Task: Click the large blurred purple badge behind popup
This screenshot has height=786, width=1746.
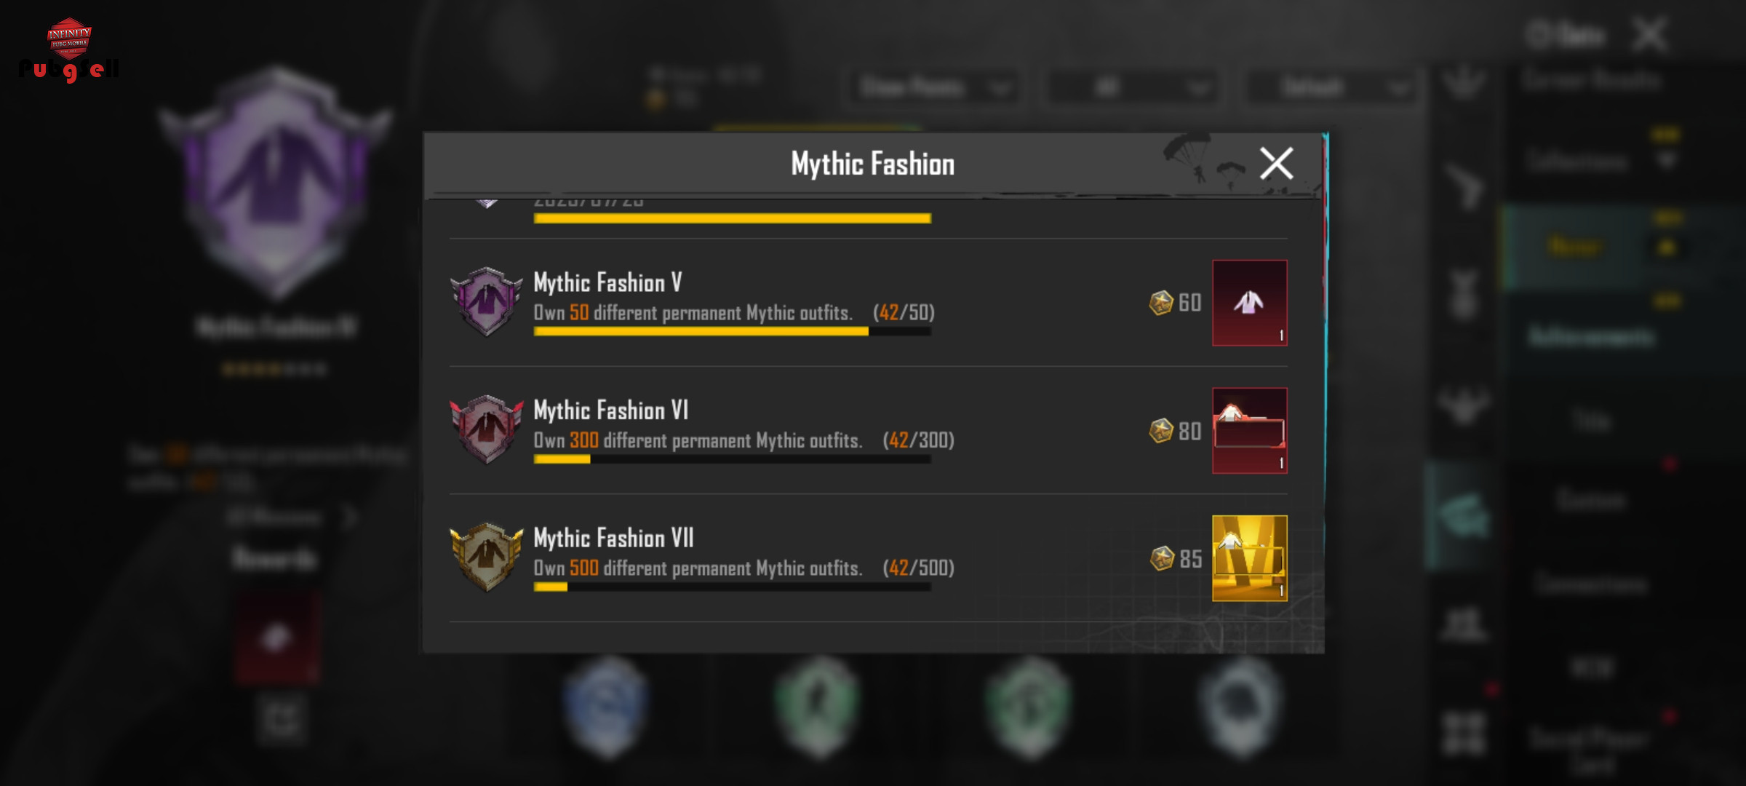Action: point(276,182)
